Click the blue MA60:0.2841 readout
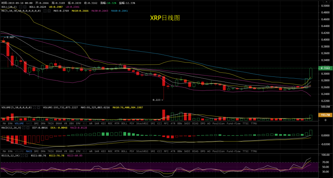Viewport: 333px width, 178px height. pyautogui.click(x=120, y=11)
